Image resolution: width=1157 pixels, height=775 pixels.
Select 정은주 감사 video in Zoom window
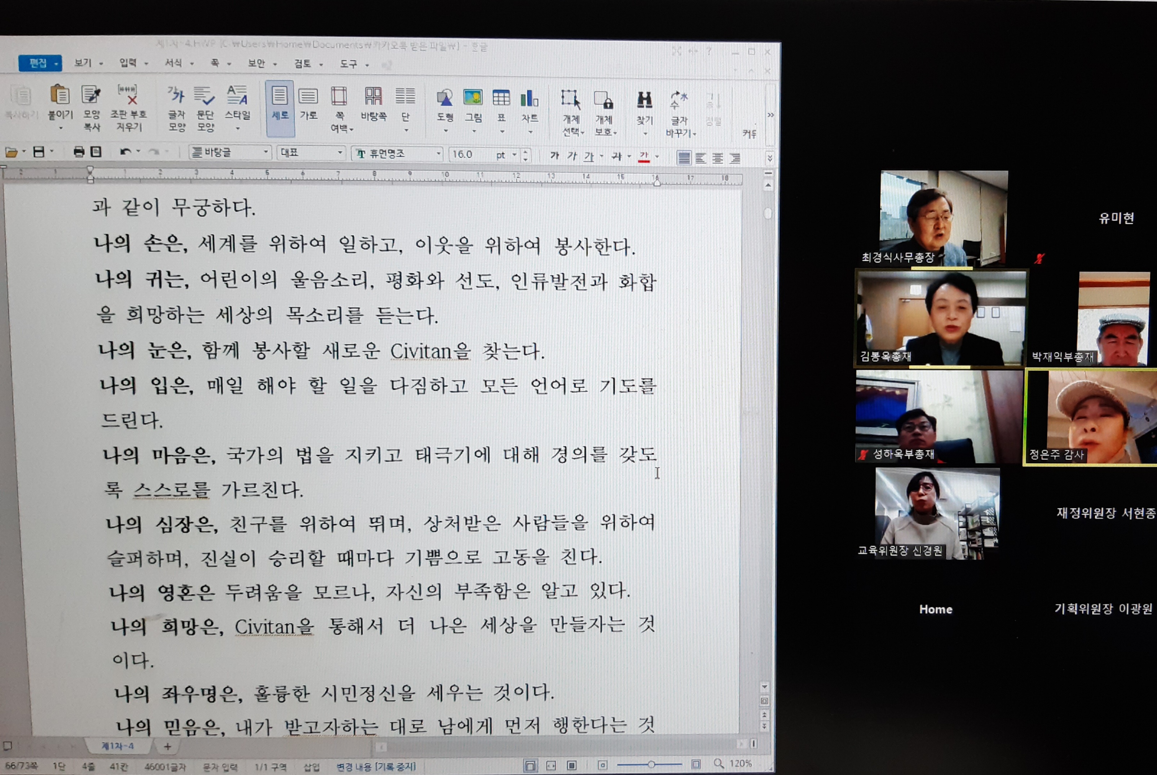(1091, 417)
